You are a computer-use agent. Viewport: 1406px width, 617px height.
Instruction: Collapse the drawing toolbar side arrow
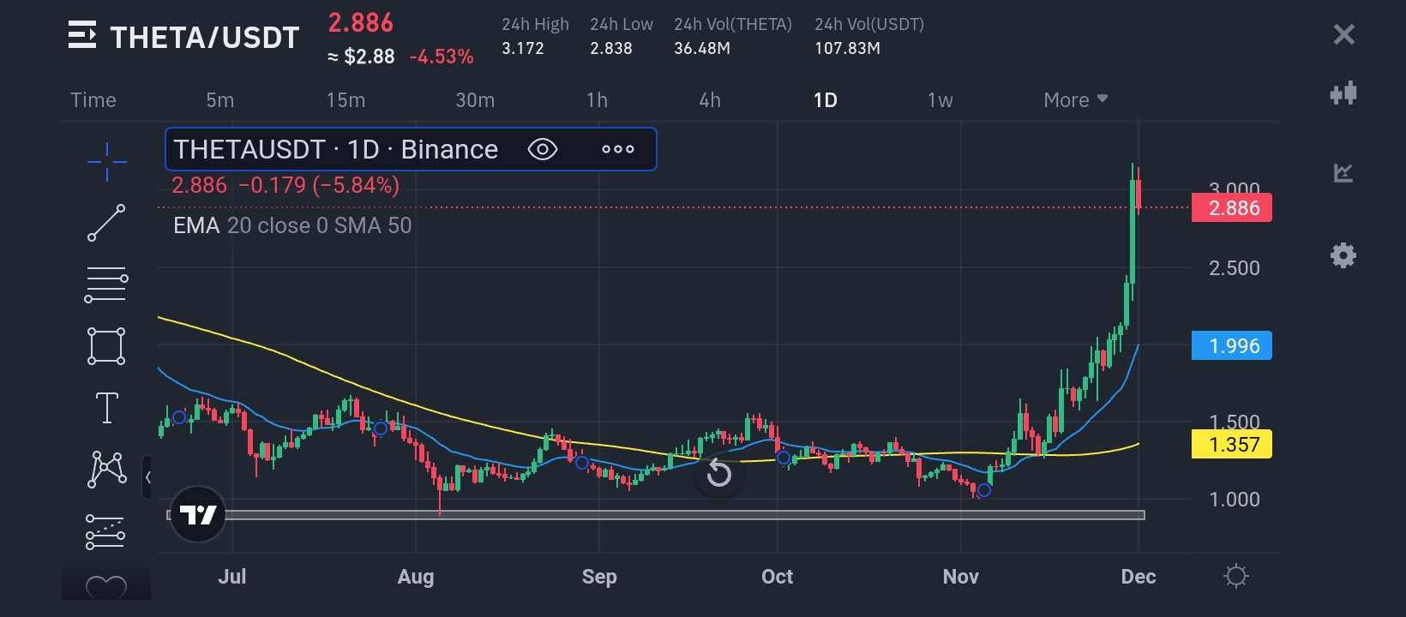pyautogui.click(x=147, y=477)
